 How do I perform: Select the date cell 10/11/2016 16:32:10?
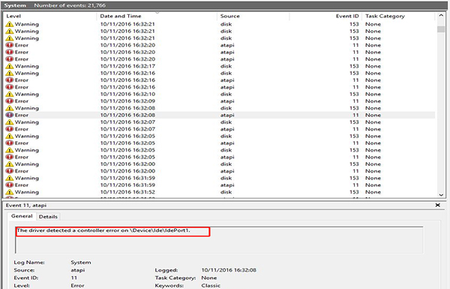click(127, 94)
